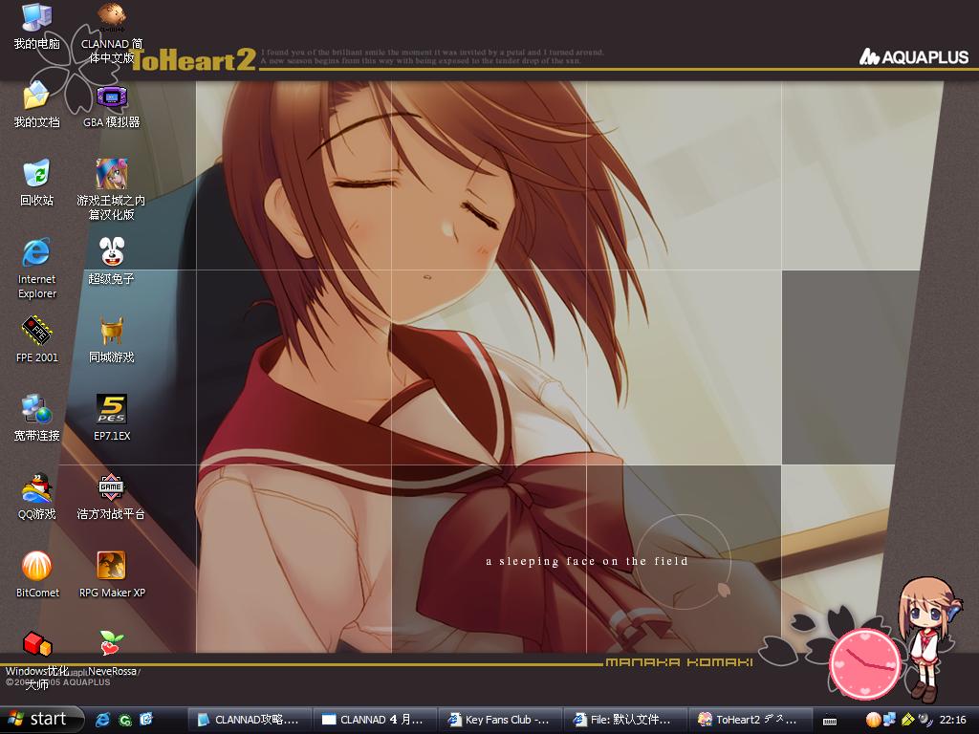Click the 超级兔子 rabbit icon
The image size is (979, 734).
[x=112, y=262]
